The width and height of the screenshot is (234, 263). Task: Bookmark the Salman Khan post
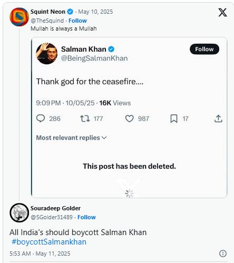[174, 119]
